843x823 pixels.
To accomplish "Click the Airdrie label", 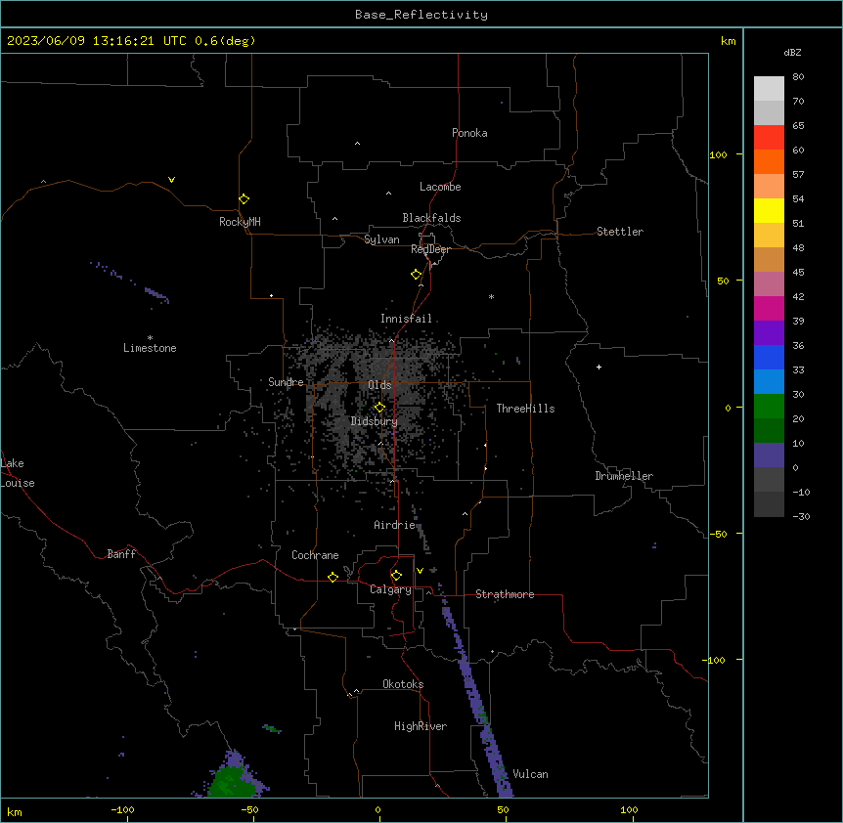I will (x=394, y=525).
